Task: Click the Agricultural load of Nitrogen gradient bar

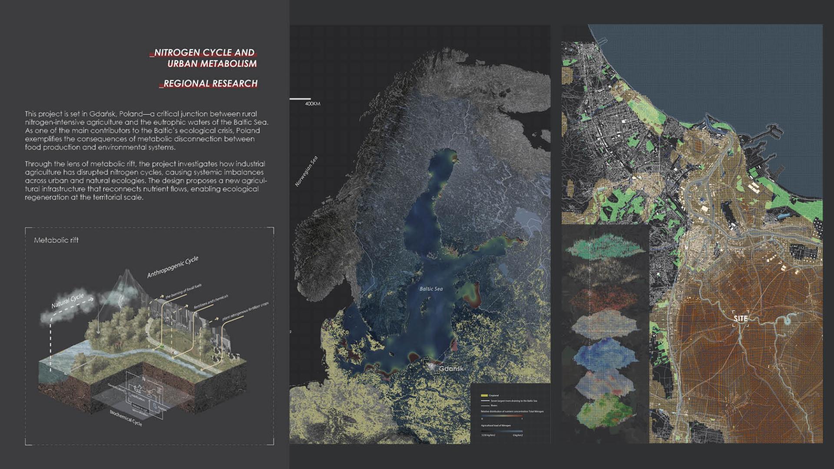Action: (501, 431)
